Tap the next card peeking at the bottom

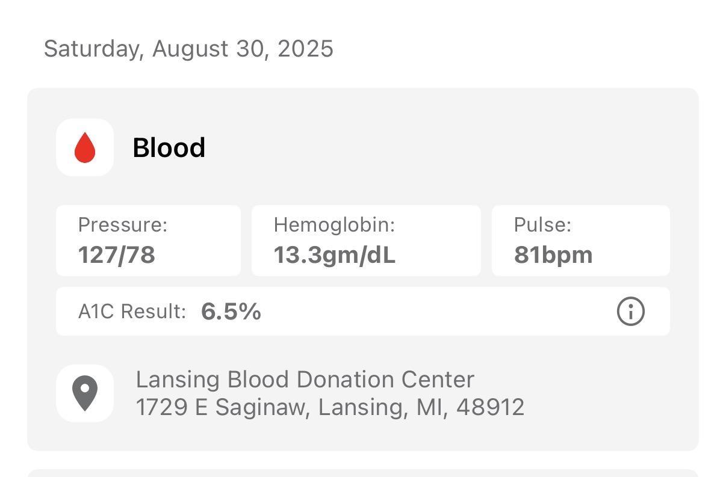362,473
